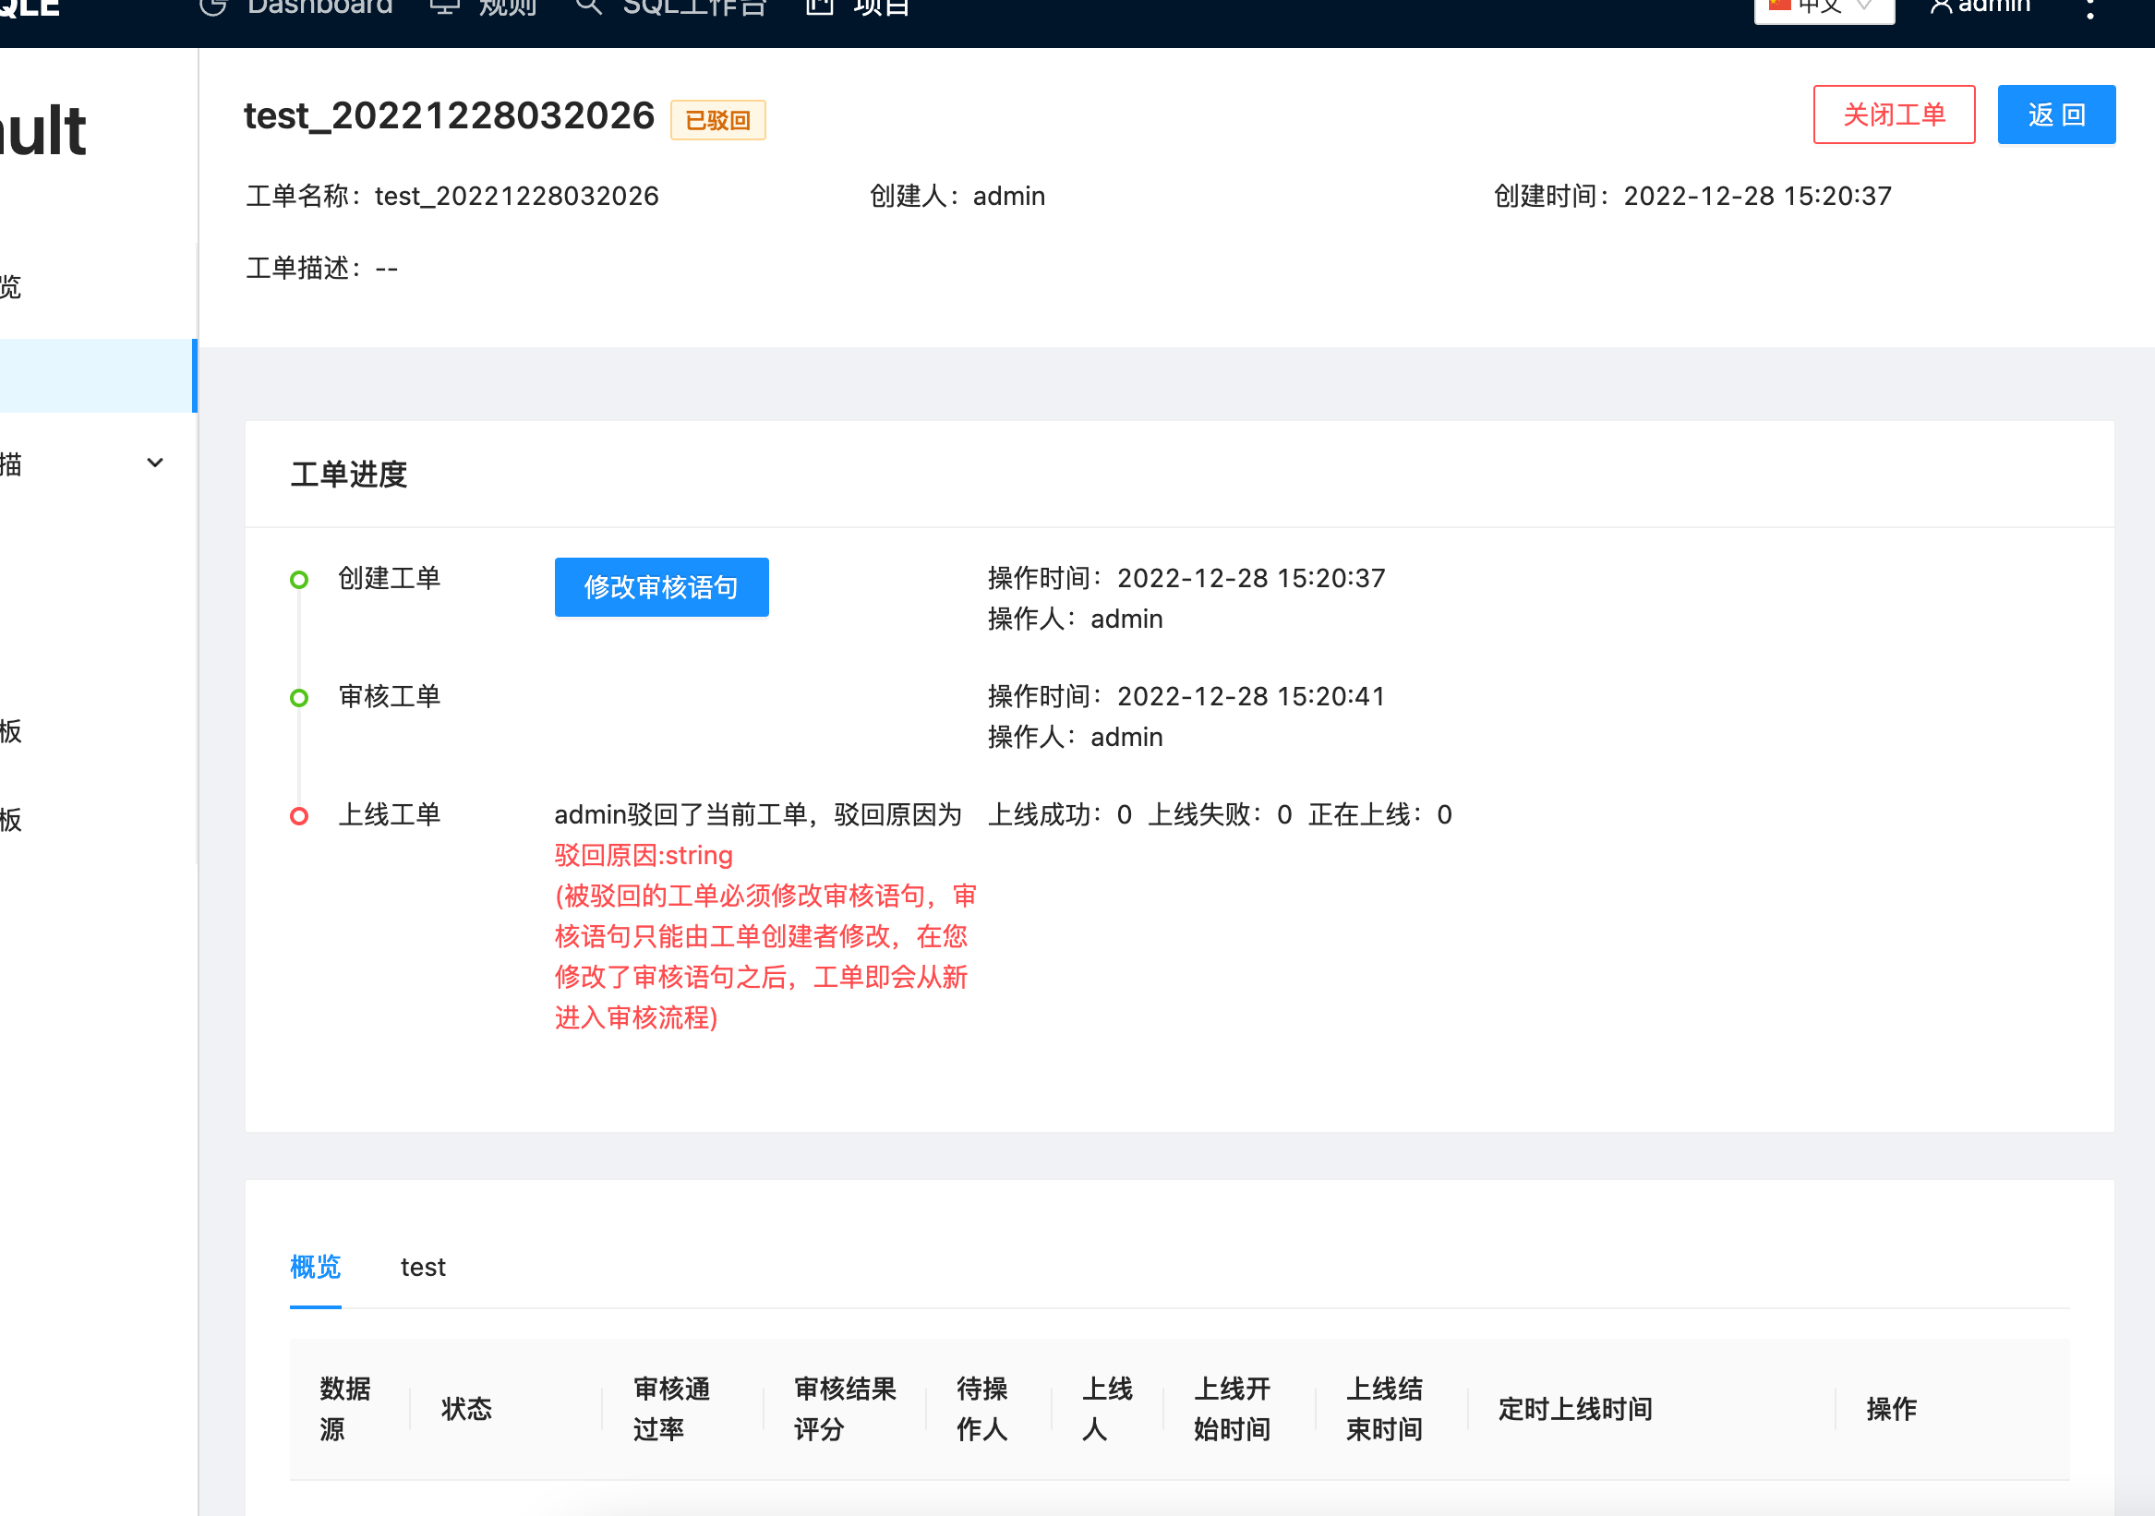Viewport: 2155px width, 1516px height.
Task: Switch to the test tab
Action: click(422, 1267)
